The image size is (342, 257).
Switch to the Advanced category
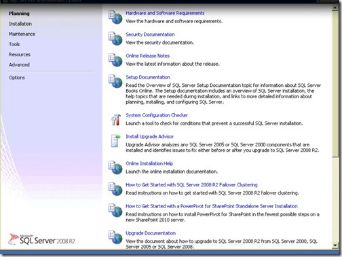click(x=19, y=64)
